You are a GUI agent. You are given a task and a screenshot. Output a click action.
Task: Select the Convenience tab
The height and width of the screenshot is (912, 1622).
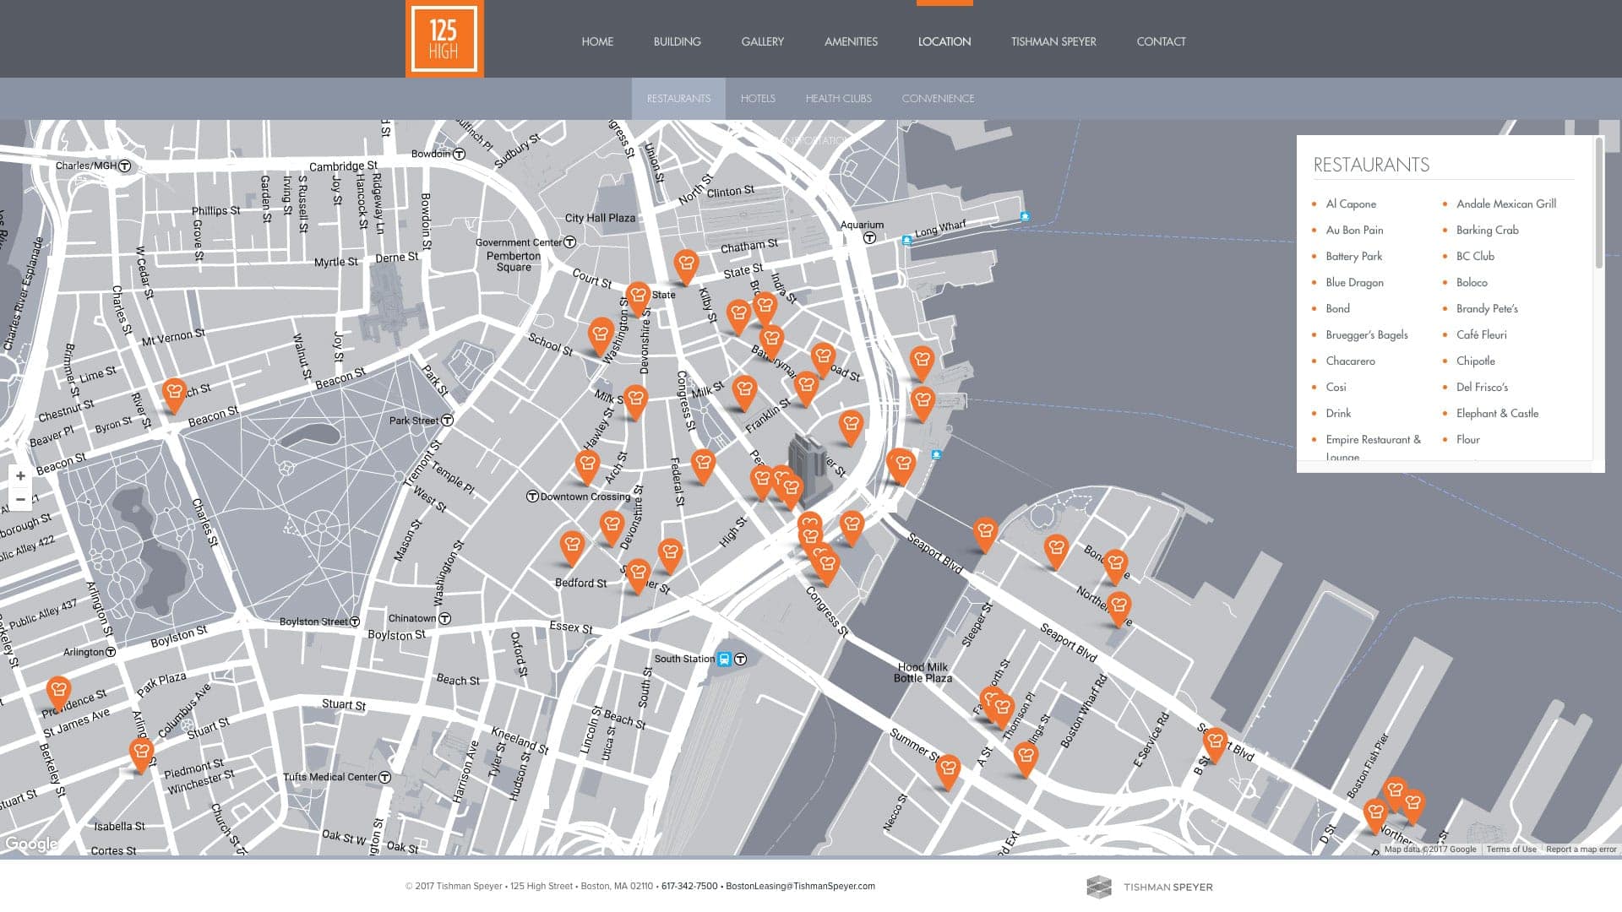pos(938,99)
